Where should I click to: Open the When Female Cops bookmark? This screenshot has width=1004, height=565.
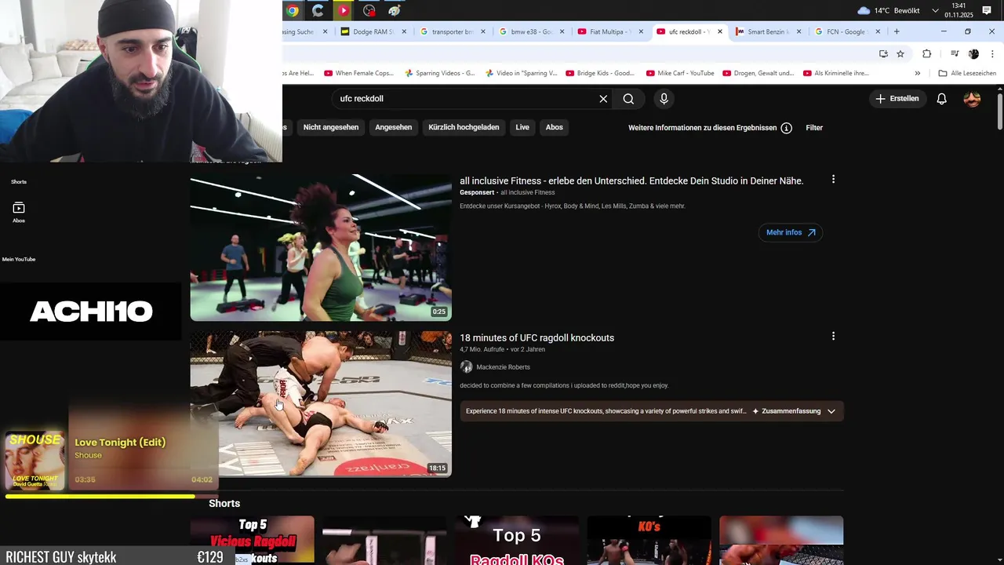coord(358,73)
